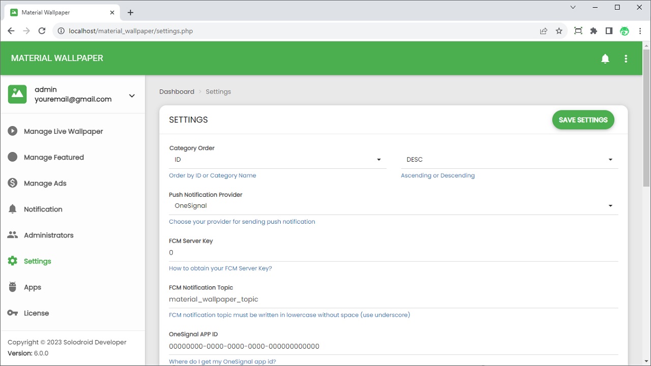This screenshot has height=366, width=651.
Task: Open the browser extensions puzzle icon
Action: (x=594, y=31)
